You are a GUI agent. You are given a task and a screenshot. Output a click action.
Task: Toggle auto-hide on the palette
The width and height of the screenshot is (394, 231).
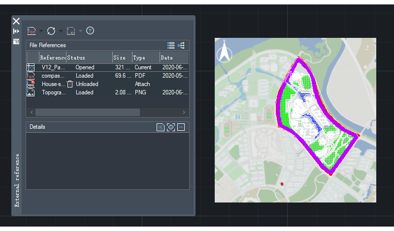pyautogui.click(x=16, y=31)
